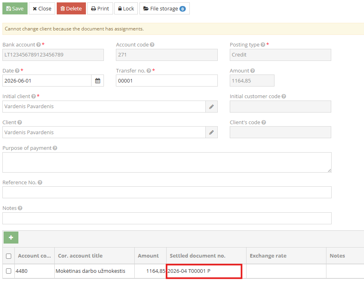364x282 pixels.
Task: Toggle select-all checkbox in table header
Action: 8,256
